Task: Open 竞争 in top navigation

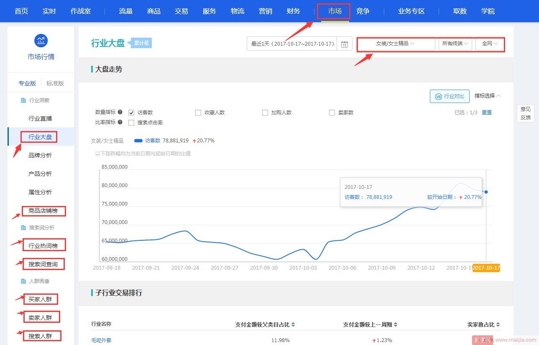Action: [363, 11]
